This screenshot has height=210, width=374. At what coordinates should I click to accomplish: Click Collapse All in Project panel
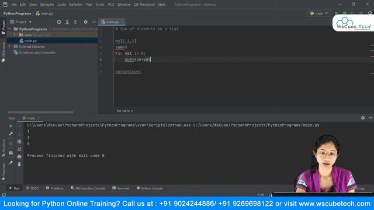click(x=75, y=22)
